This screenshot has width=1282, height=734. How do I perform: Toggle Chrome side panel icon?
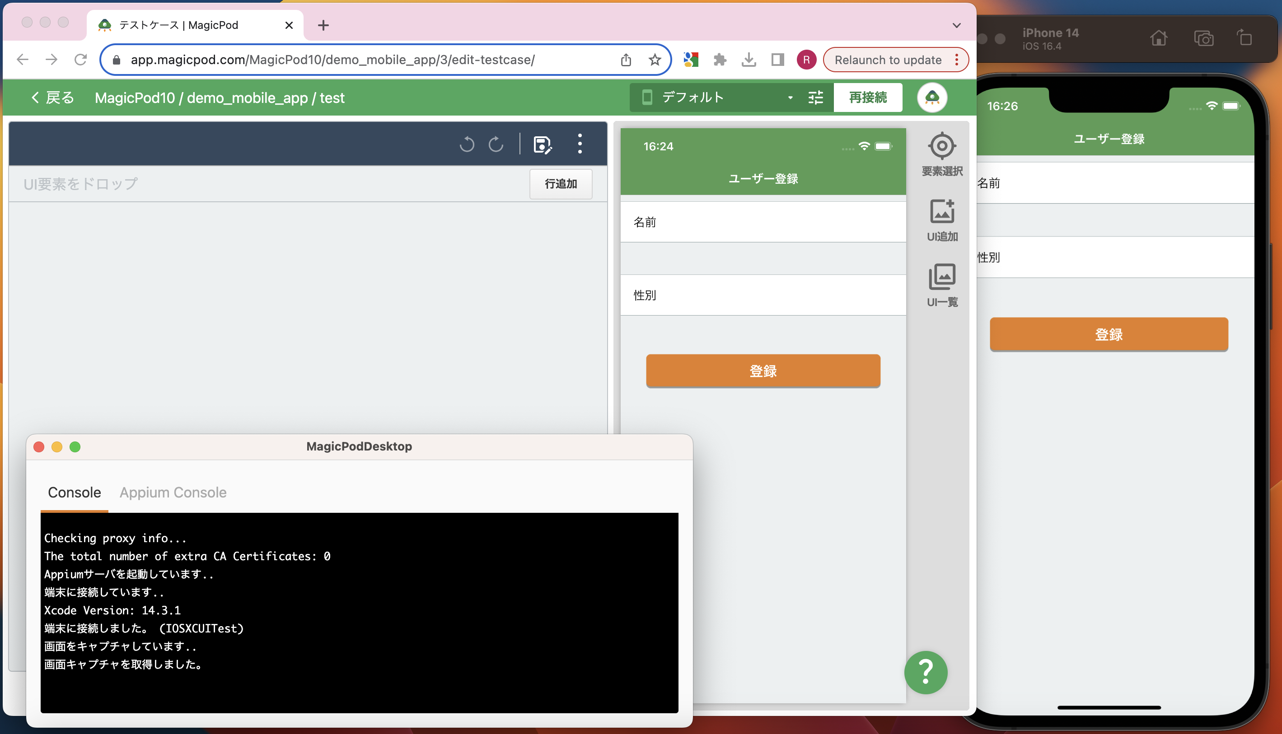[778, 60]
